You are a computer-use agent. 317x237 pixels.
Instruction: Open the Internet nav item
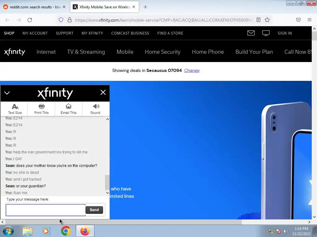click(x=46, y=52)
